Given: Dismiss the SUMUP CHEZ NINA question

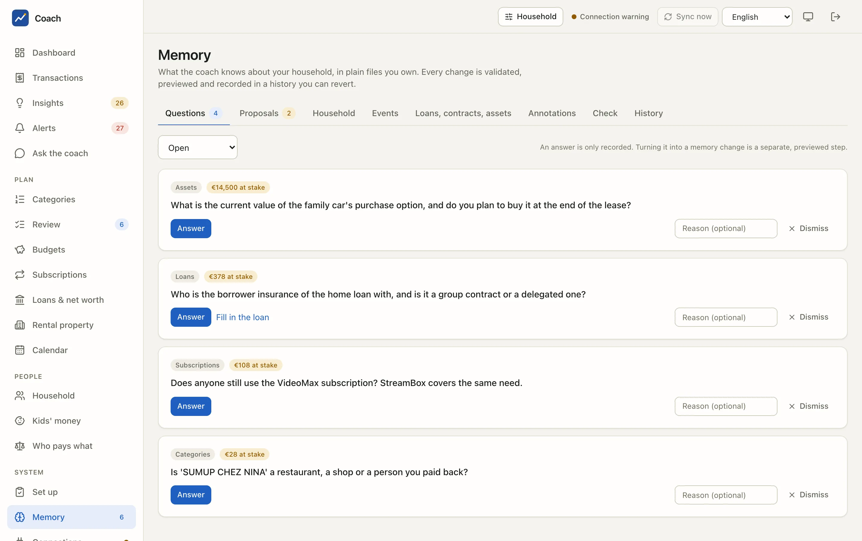Looking at the screenshot, I should click(x=809, y=495).
